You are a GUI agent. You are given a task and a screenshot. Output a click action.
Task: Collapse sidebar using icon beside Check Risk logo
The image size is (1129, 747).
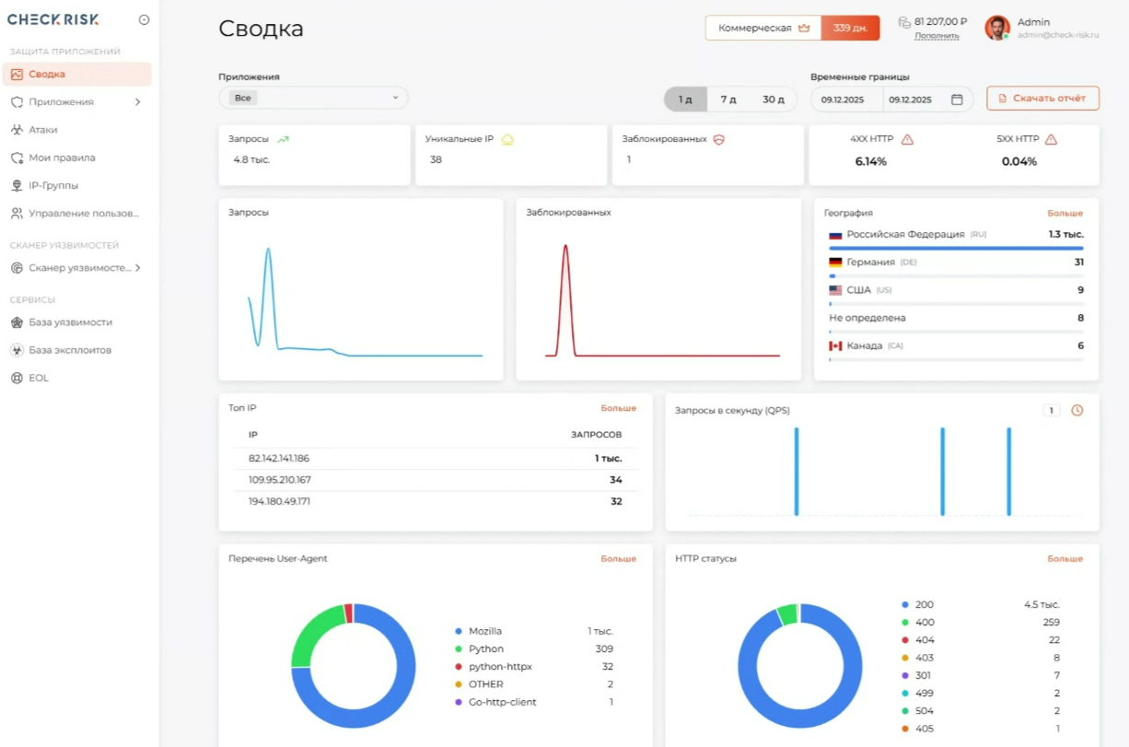[x=144, y=19]
